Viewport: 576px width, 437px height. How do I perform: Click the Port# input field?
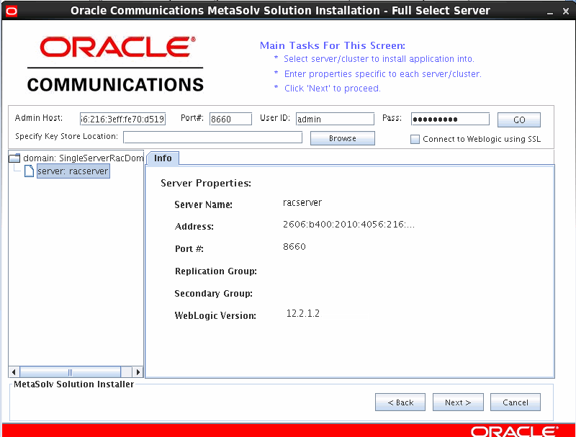[230, 119]
